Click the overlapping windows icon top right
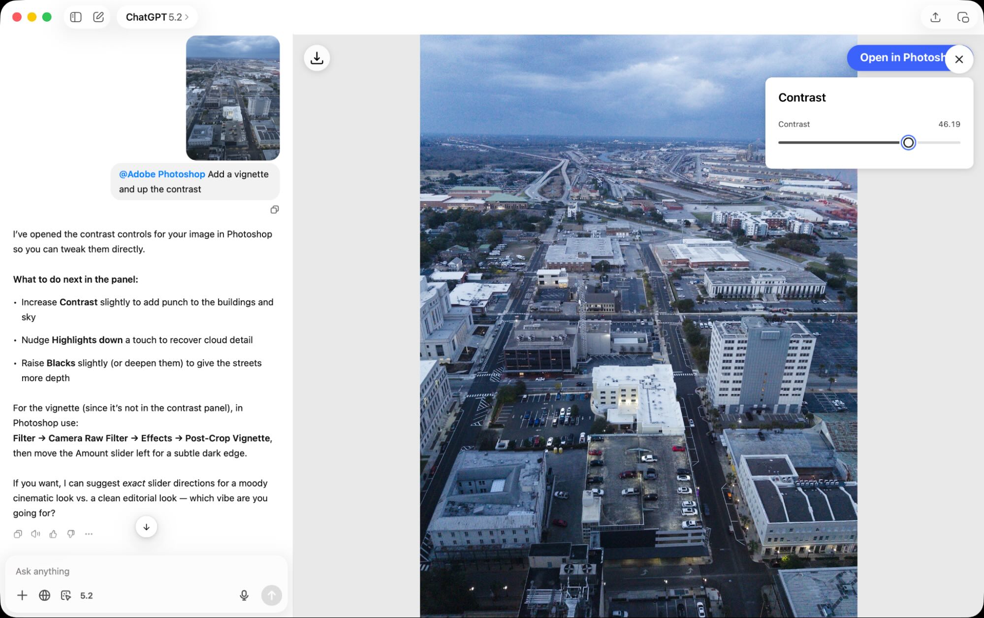The width and height of the screenshot is (984, 618). [x=963, y=17]
